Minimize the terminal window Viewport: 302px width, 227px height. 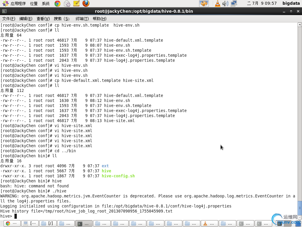point(284,12)
